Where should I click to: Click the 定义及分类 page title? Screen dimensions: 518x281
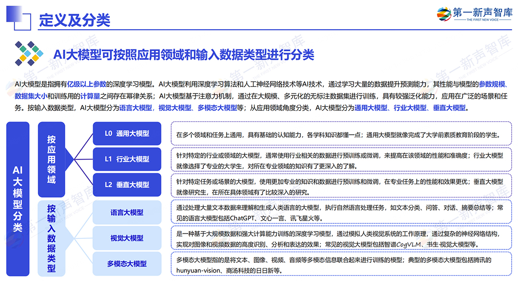[x=75, y=20]
